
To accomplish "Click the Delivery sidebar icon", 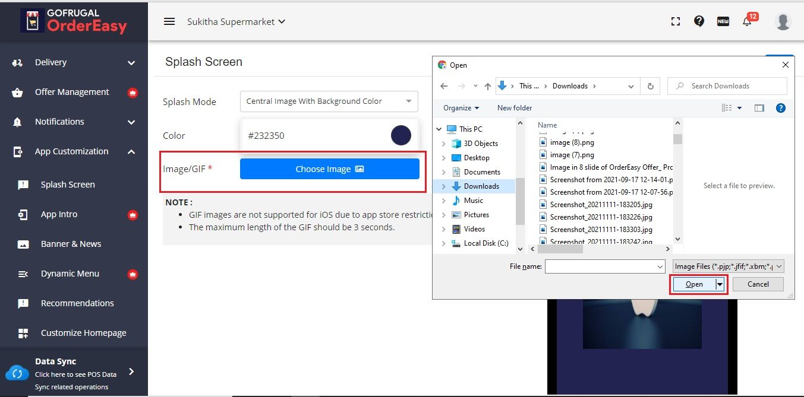I will point(17,62).
